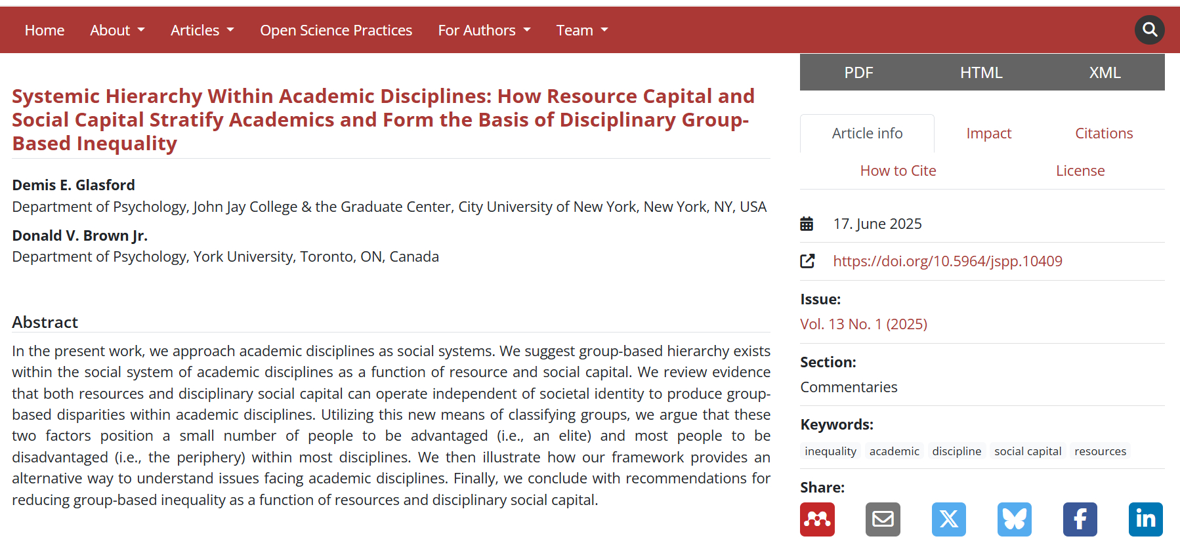
Task: Expand the For Authors dropdown
Action: 484,30
